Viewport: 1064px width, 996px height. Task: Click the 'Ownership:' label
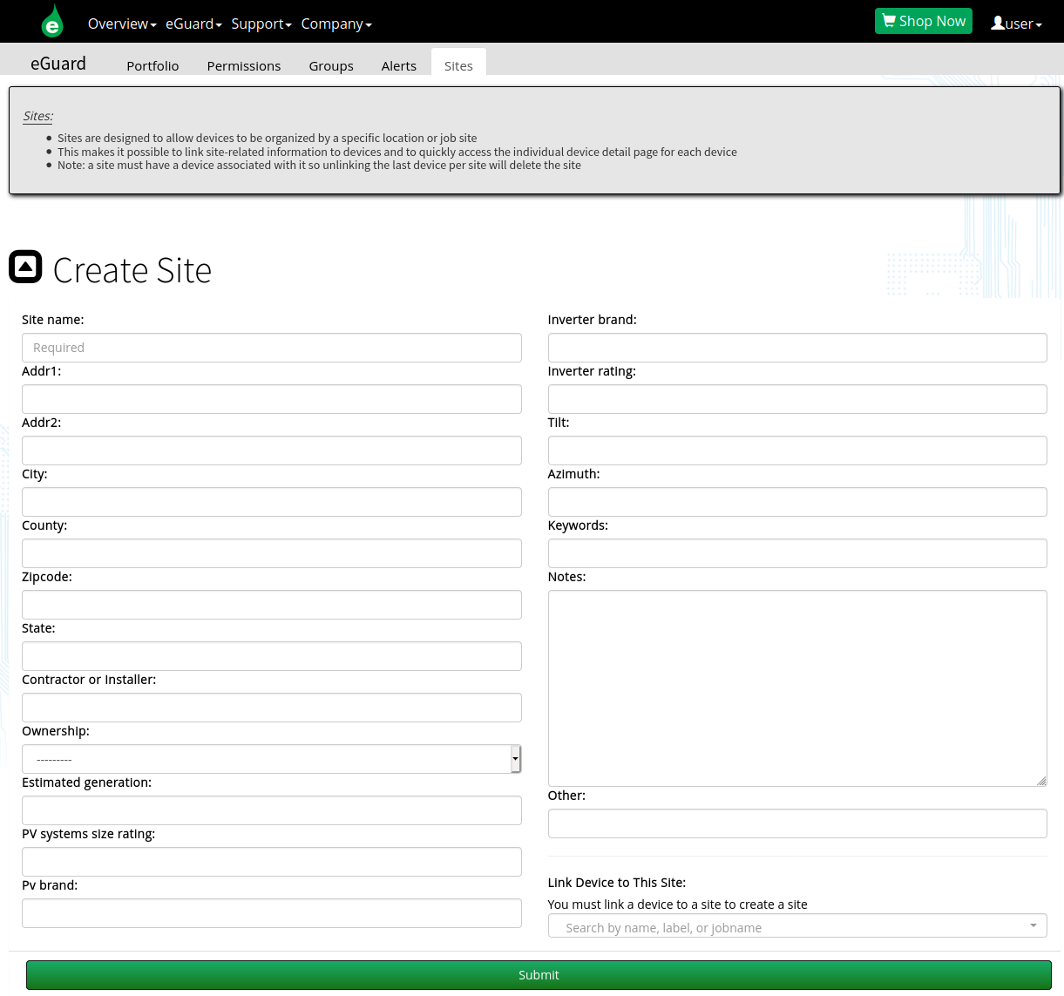click(x=56, y=731)
